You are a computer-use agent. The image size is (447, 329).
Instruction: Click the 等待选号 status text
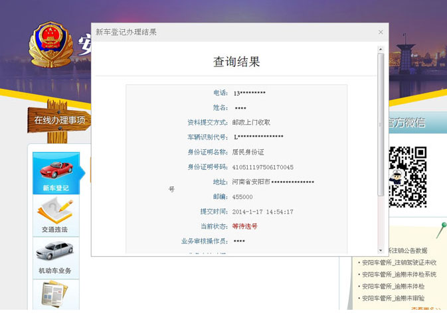tap(244, 226)
